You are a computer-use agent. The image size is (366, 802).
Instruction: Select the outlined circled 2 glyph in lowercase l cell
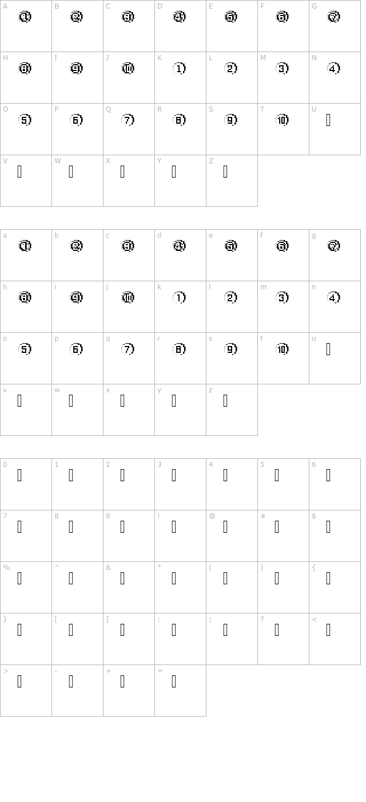[x=231, y=298]
